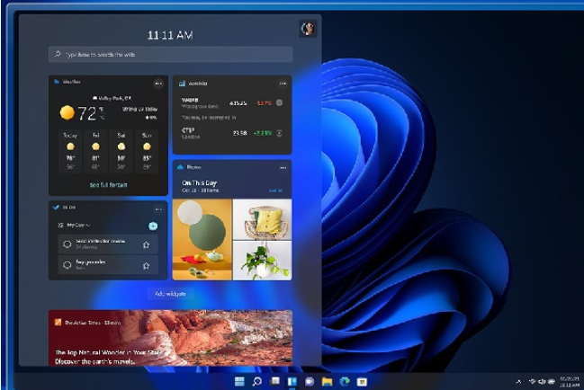The image size is (584, 390).
Task: Open the Photos widget three-dot menu
Action: point(283,167)
